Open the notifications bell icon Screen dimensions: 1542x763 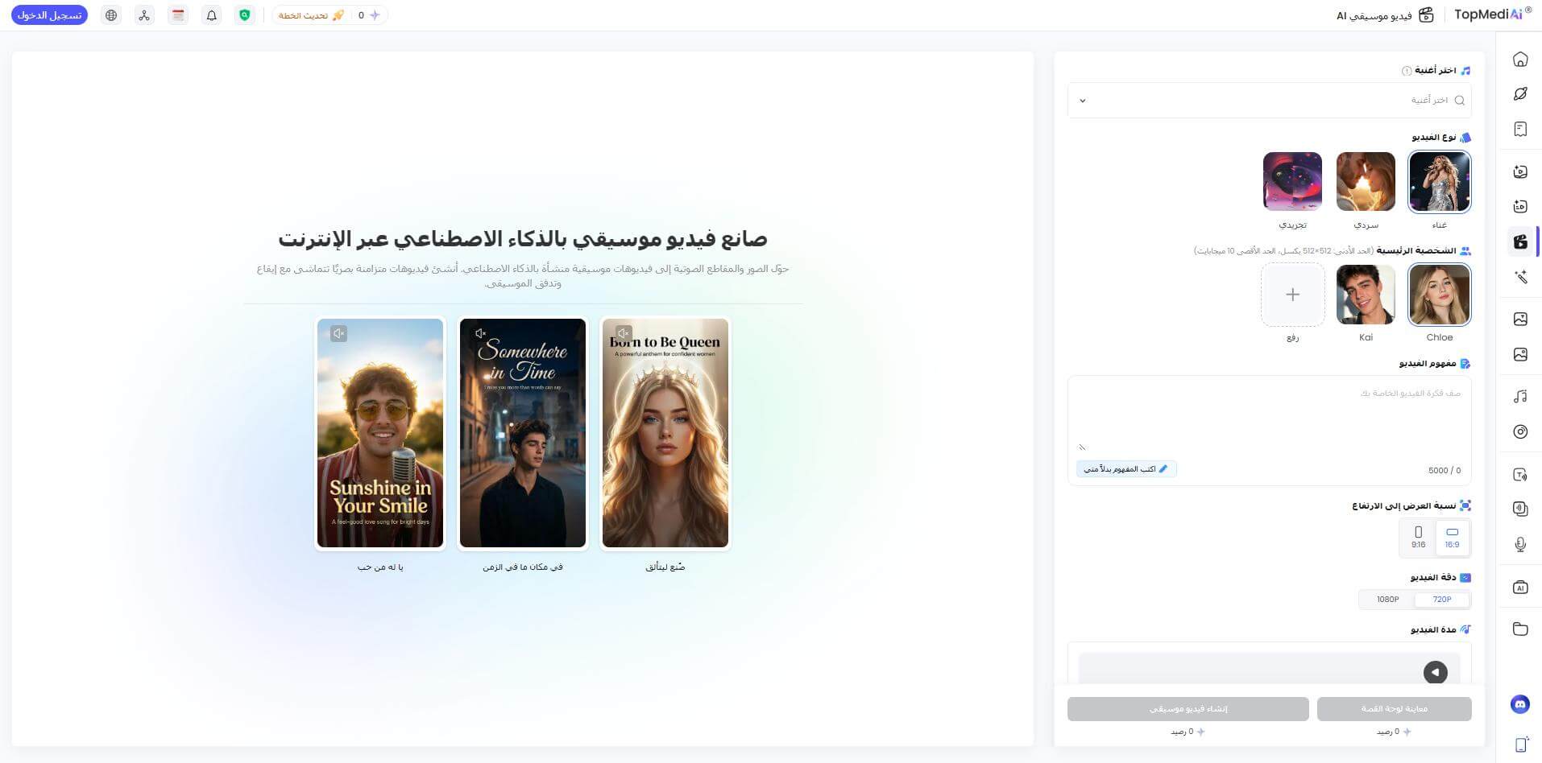tap(212, 15)
